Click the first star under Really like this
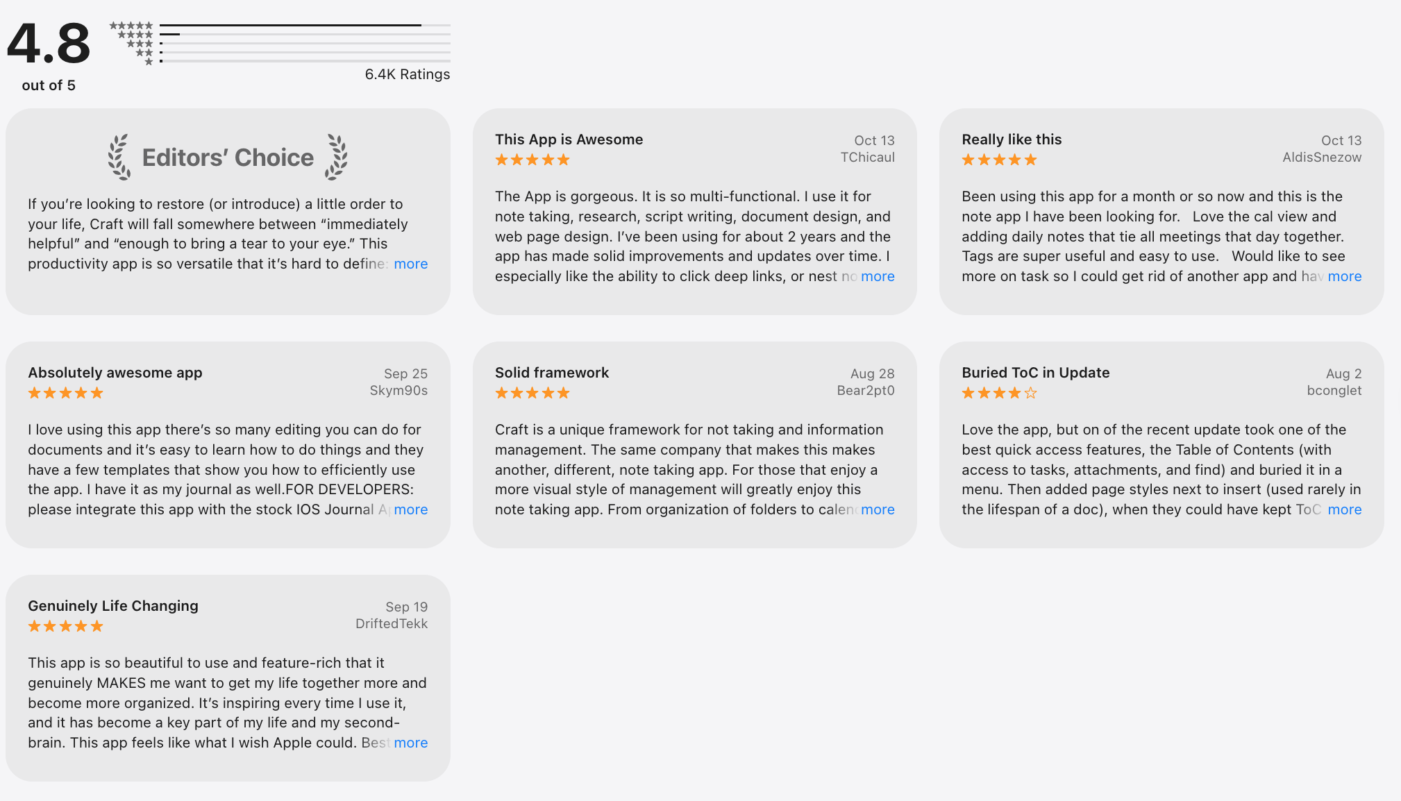Screen dimensions: 1401x801 click(968, 160)
